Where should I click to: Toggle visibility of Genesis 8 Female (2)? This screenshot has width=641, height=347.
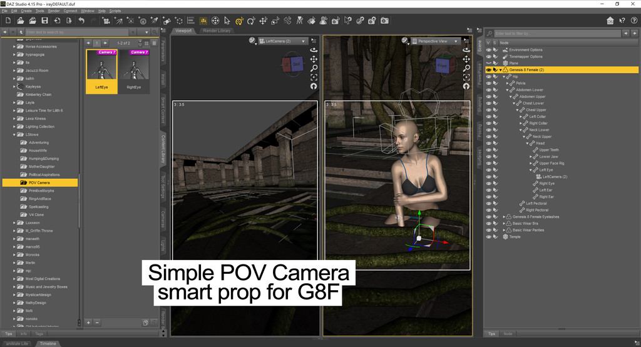tap(488, 70)
